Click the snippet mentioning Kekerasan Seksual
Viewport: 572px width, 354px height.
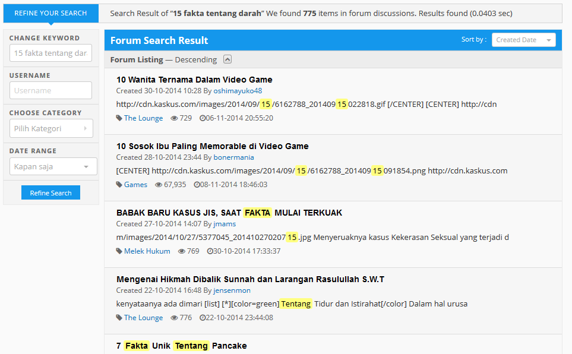(x=312, y=238)
